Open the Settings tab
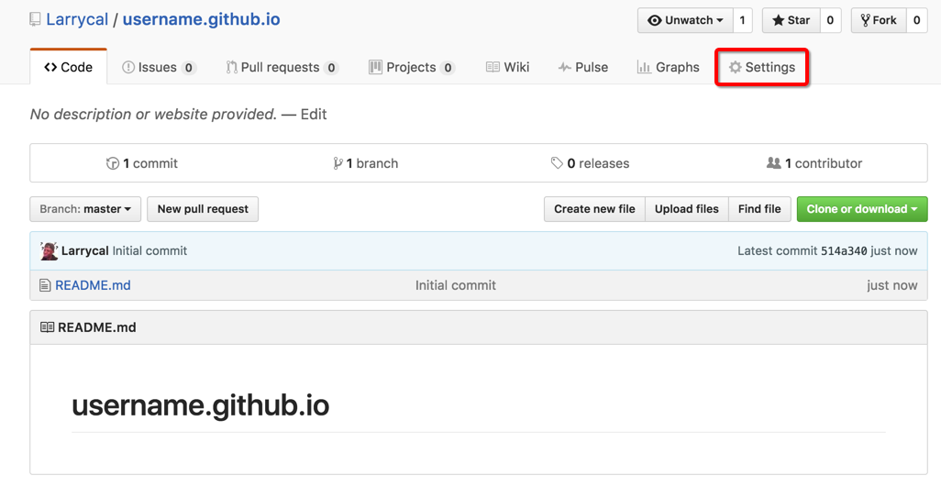The height and width of the screenshot is (487, 941). [761, 68]
